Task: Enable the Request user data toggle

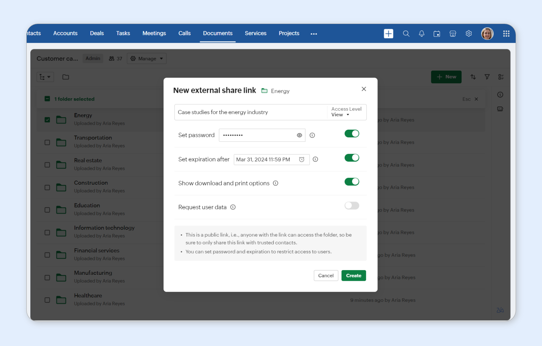Action: tap(351, 206)
